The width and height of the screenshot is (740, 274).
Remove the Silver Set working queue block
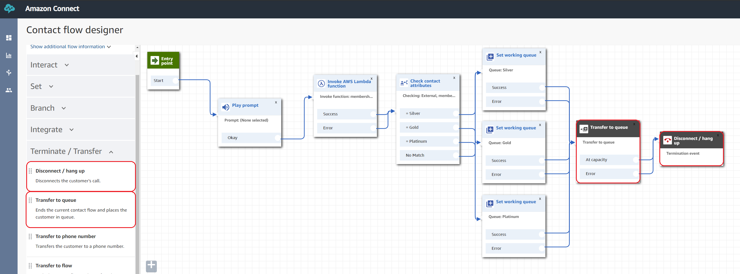point(540,52)
